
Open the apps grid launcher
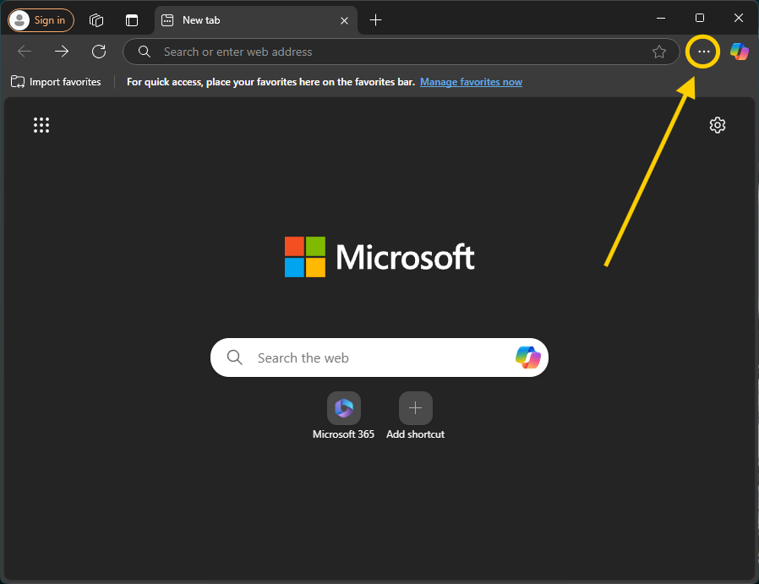coord(41,125)
